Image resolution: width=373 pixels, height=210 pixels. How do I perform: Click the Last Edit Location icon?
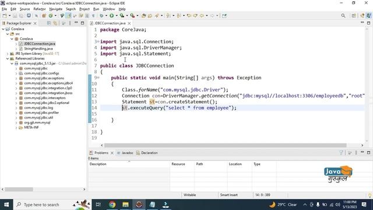tap(189, 16)
